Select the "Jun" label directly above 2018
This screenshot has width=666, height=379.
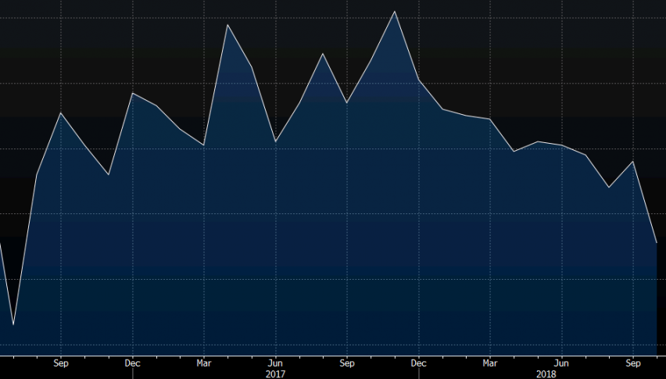561,363
